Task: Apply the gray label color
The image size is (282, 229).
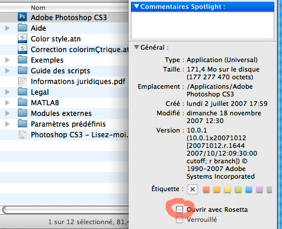Action: click(269, 189)
